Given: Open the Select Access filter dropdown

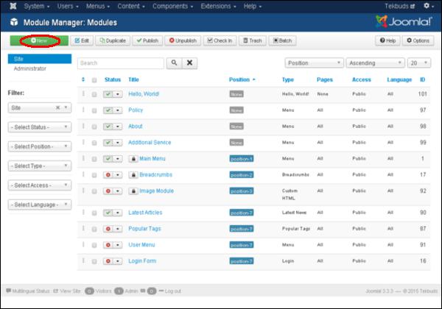Looking at the screenshot, I should pos(40,185).
